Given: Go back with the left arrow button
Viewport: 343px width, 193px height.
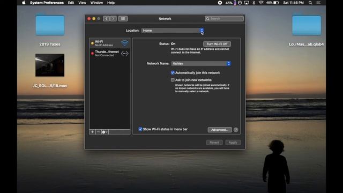Looking at the screenshot, I should coord(107,19).
